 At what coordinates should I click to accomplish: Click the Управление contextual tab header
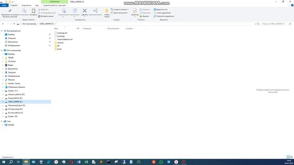54,2
